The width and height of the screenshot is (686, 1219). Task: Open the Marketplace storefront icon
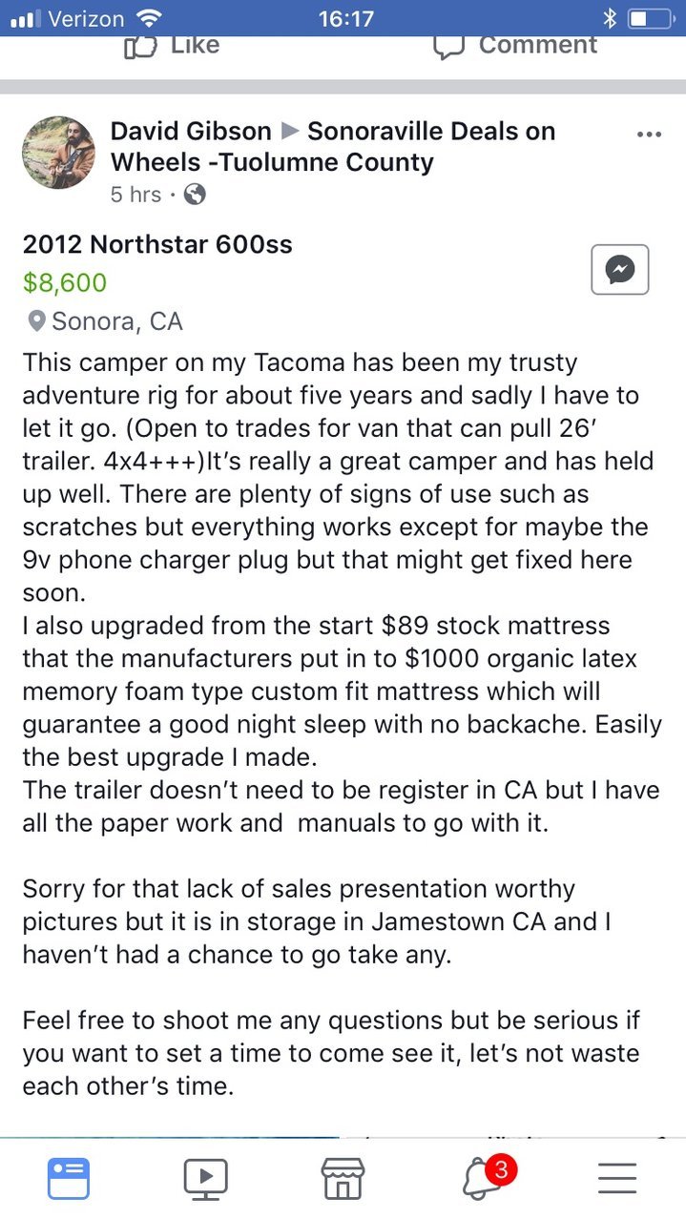tap(343, 1178)
